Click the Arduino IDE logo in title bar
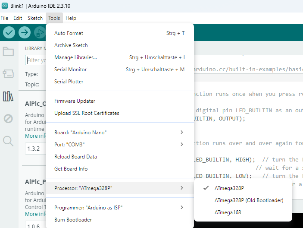Image resolution: width=303 pixels, height=228 pixels. [x=5, y=6]
